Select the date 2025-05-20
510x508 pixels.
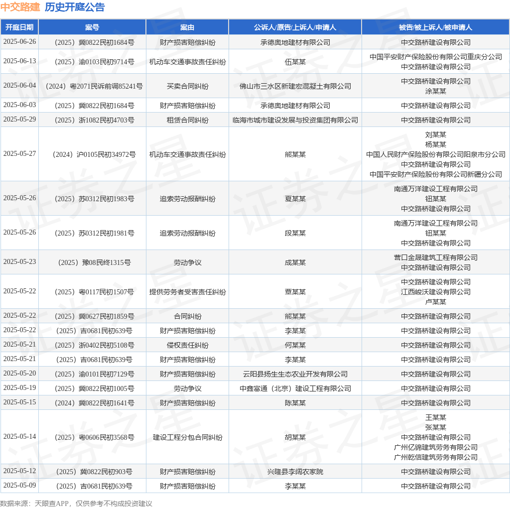coord(19,374)
